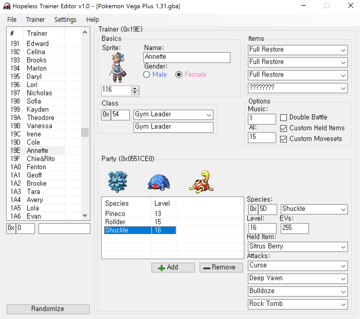Click the class hex value field
This screenshot has height=319, width=360.
[x=120, y=115]
